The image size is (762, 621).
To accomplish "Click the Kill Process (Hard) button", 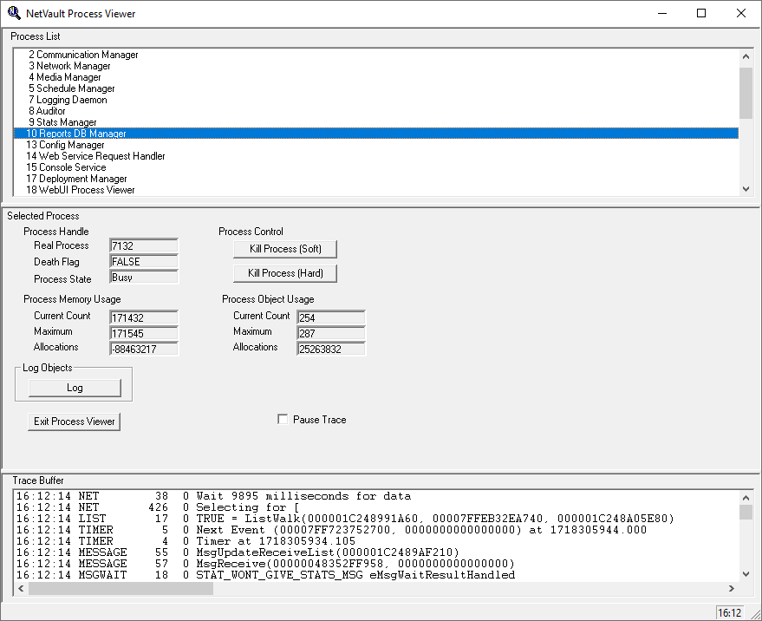I will pyautogui.click(x=285, y=273).
